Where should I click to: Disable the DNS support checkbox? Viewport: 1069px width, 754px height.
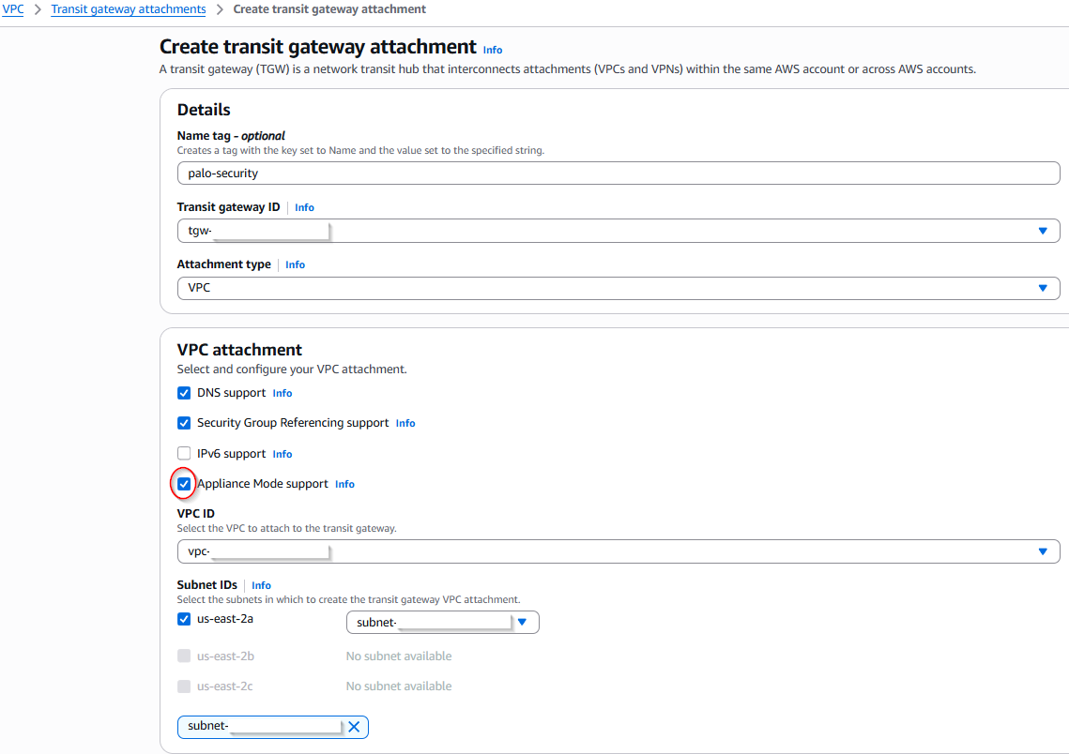pyautogui.click(x=184, y=393)
